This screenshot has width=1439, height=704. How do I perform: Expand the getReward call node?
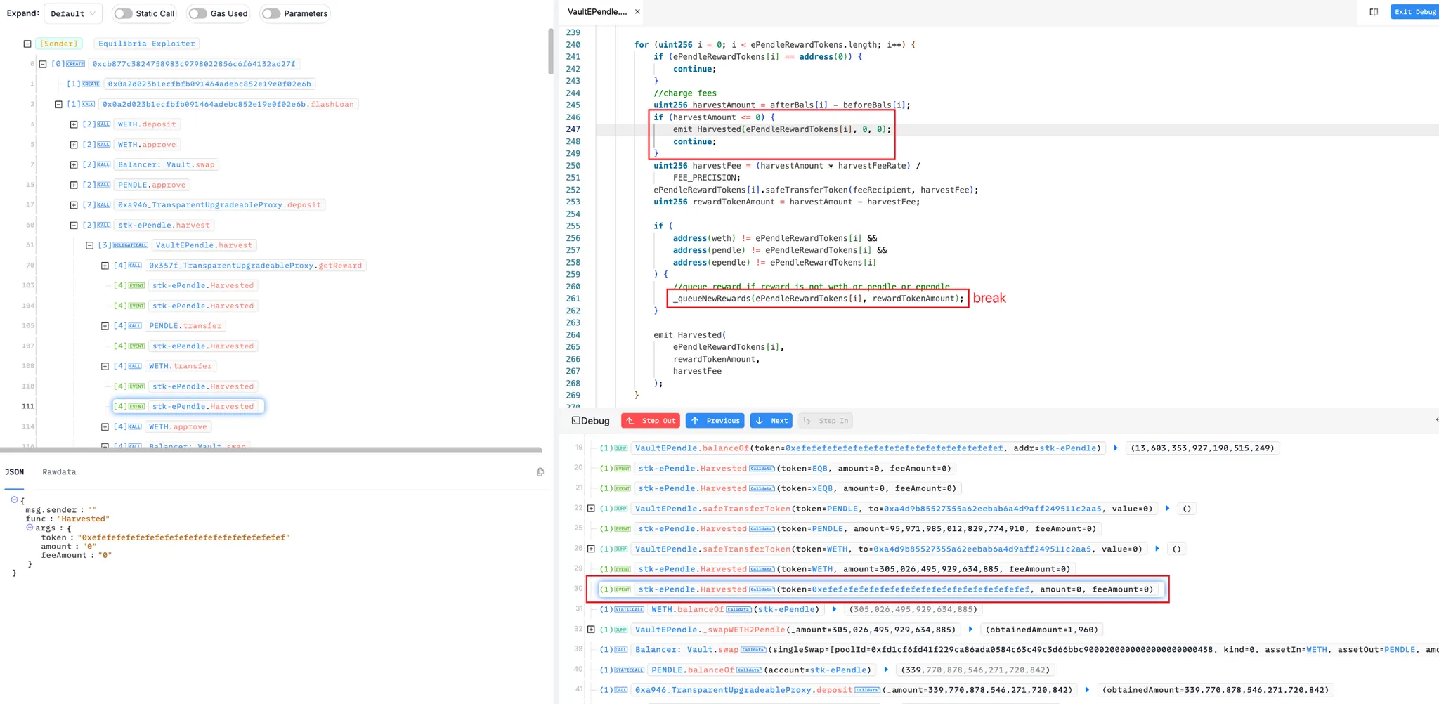point(105,266)
